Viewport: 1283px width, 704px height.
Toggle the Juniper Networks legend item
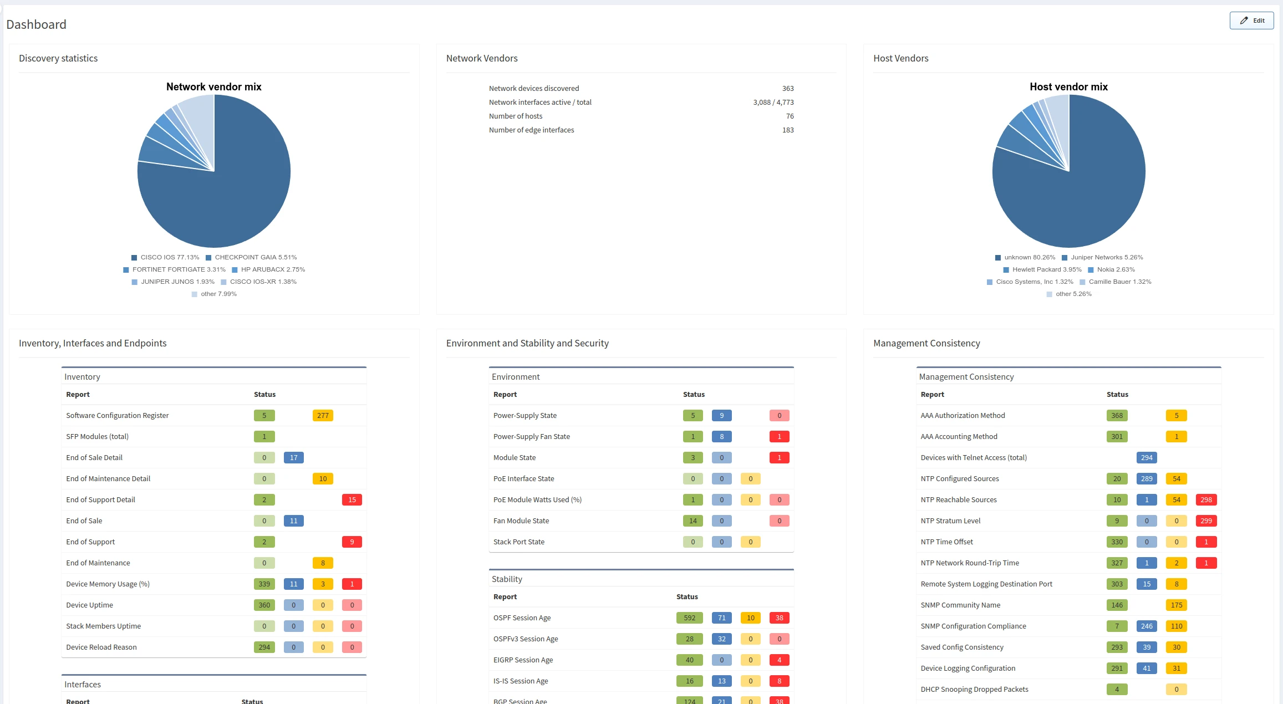pos(1106,257)
